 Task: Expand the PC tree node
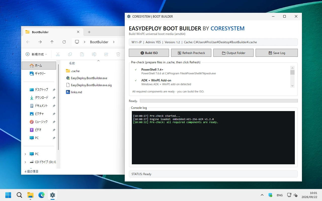[25, 154]
